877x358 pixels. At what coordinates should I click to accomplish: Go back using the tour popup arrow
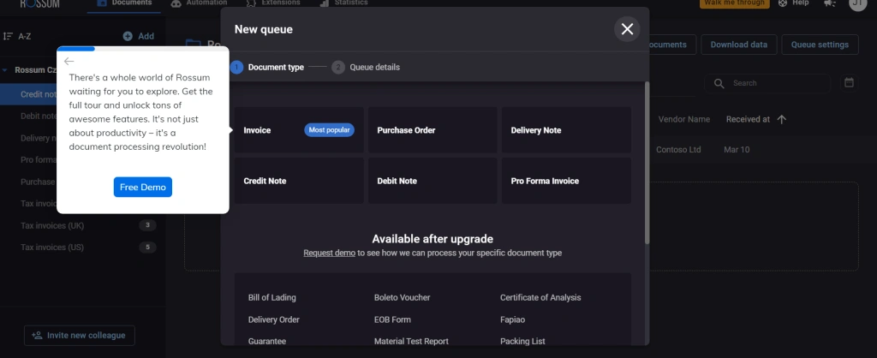(x=69, y=61)
